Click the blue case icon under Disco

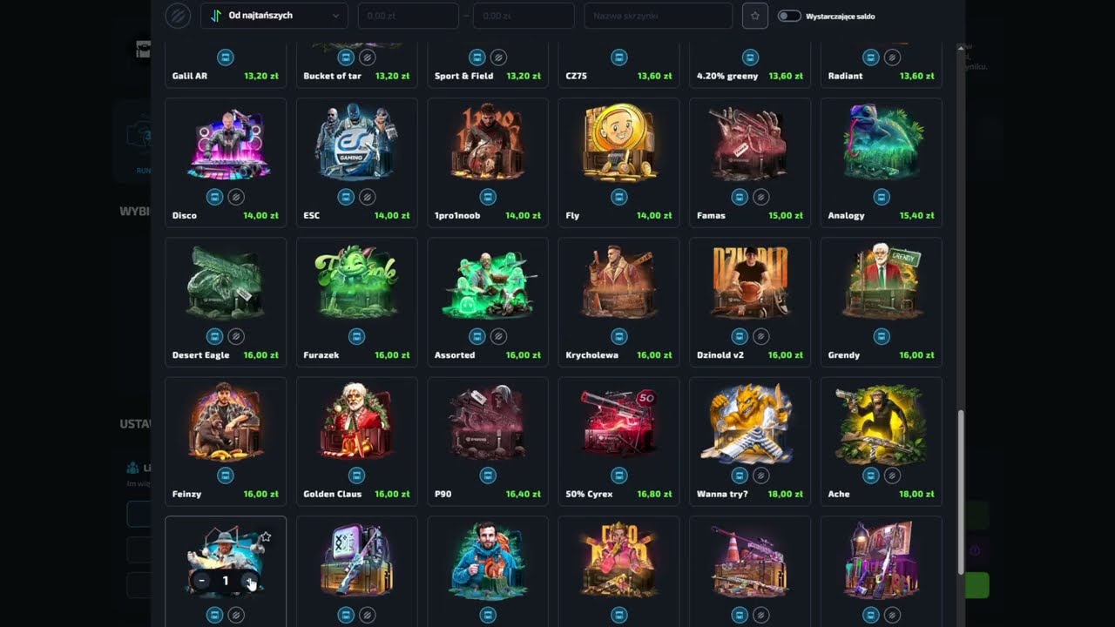214,197
